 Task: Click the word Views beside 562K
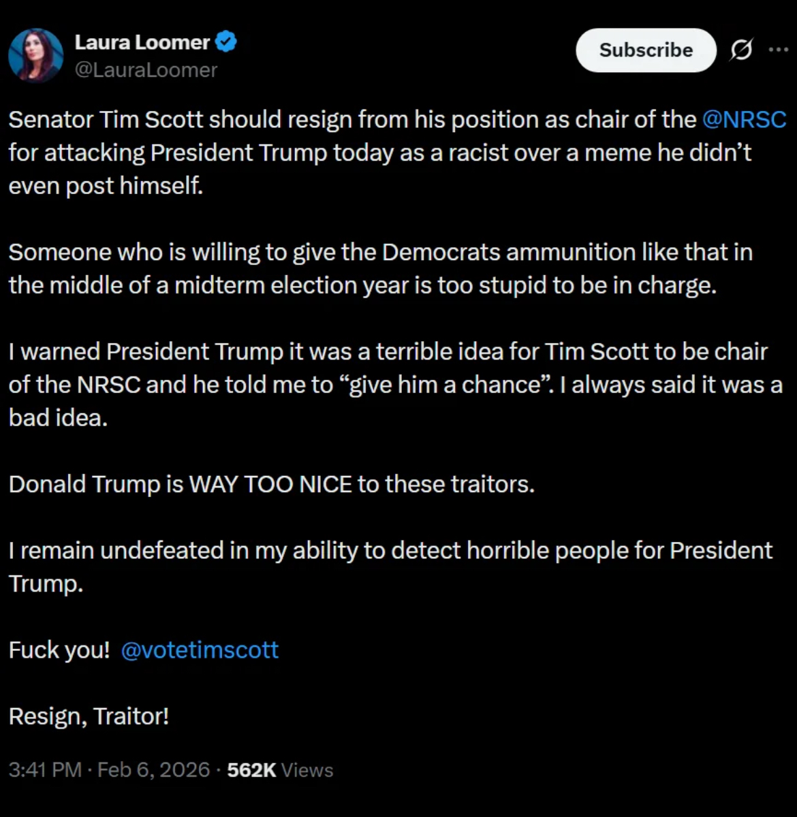pos(307,770)
